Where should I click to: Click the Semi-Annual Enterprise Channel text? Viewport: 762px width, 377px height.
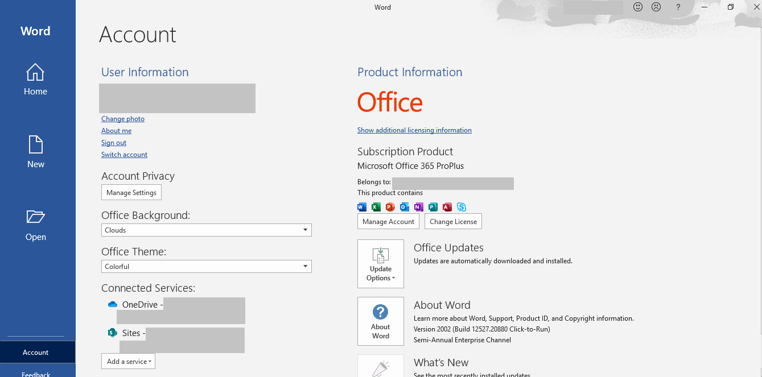coord(462,340)
